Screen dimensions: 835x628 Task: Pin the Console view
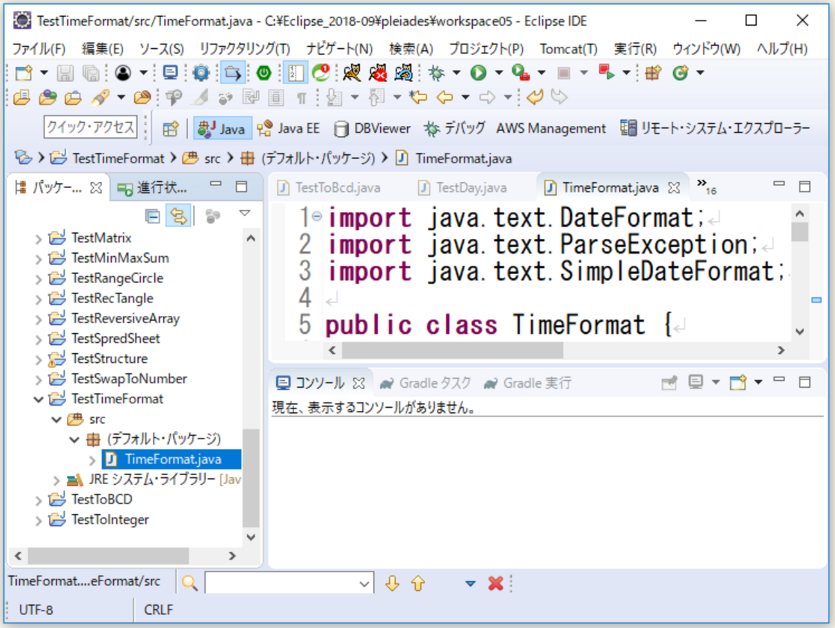tap(669, 382)
